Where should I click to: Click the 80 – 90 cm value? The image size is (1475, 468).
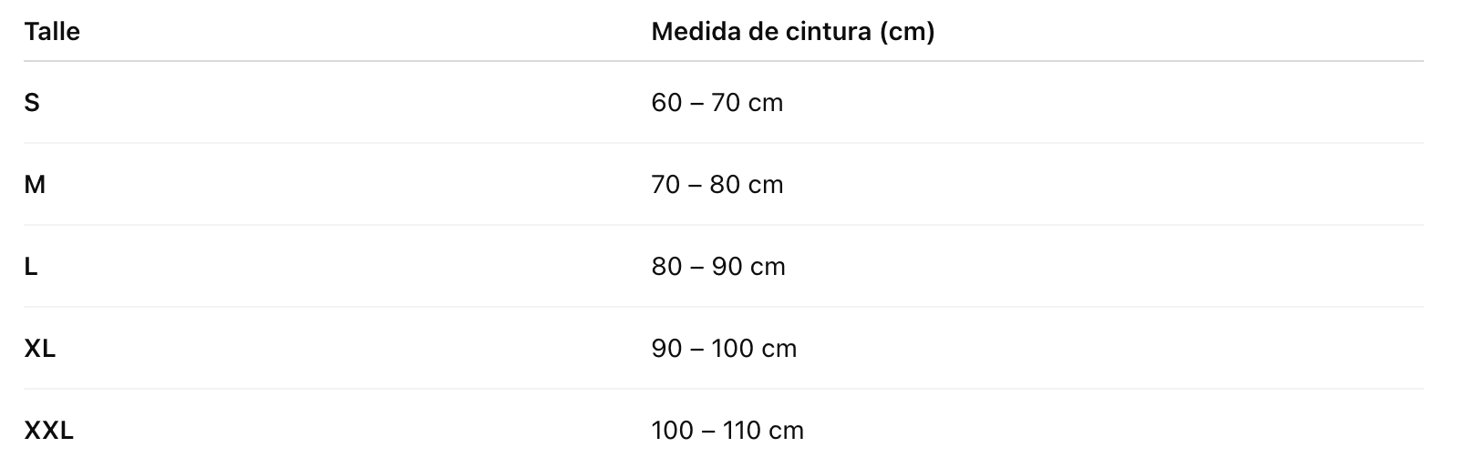coord(718,267)
